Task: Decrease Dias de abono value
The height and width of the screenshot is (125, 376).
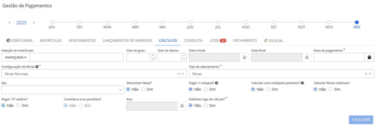Action: tap(184, 59)
